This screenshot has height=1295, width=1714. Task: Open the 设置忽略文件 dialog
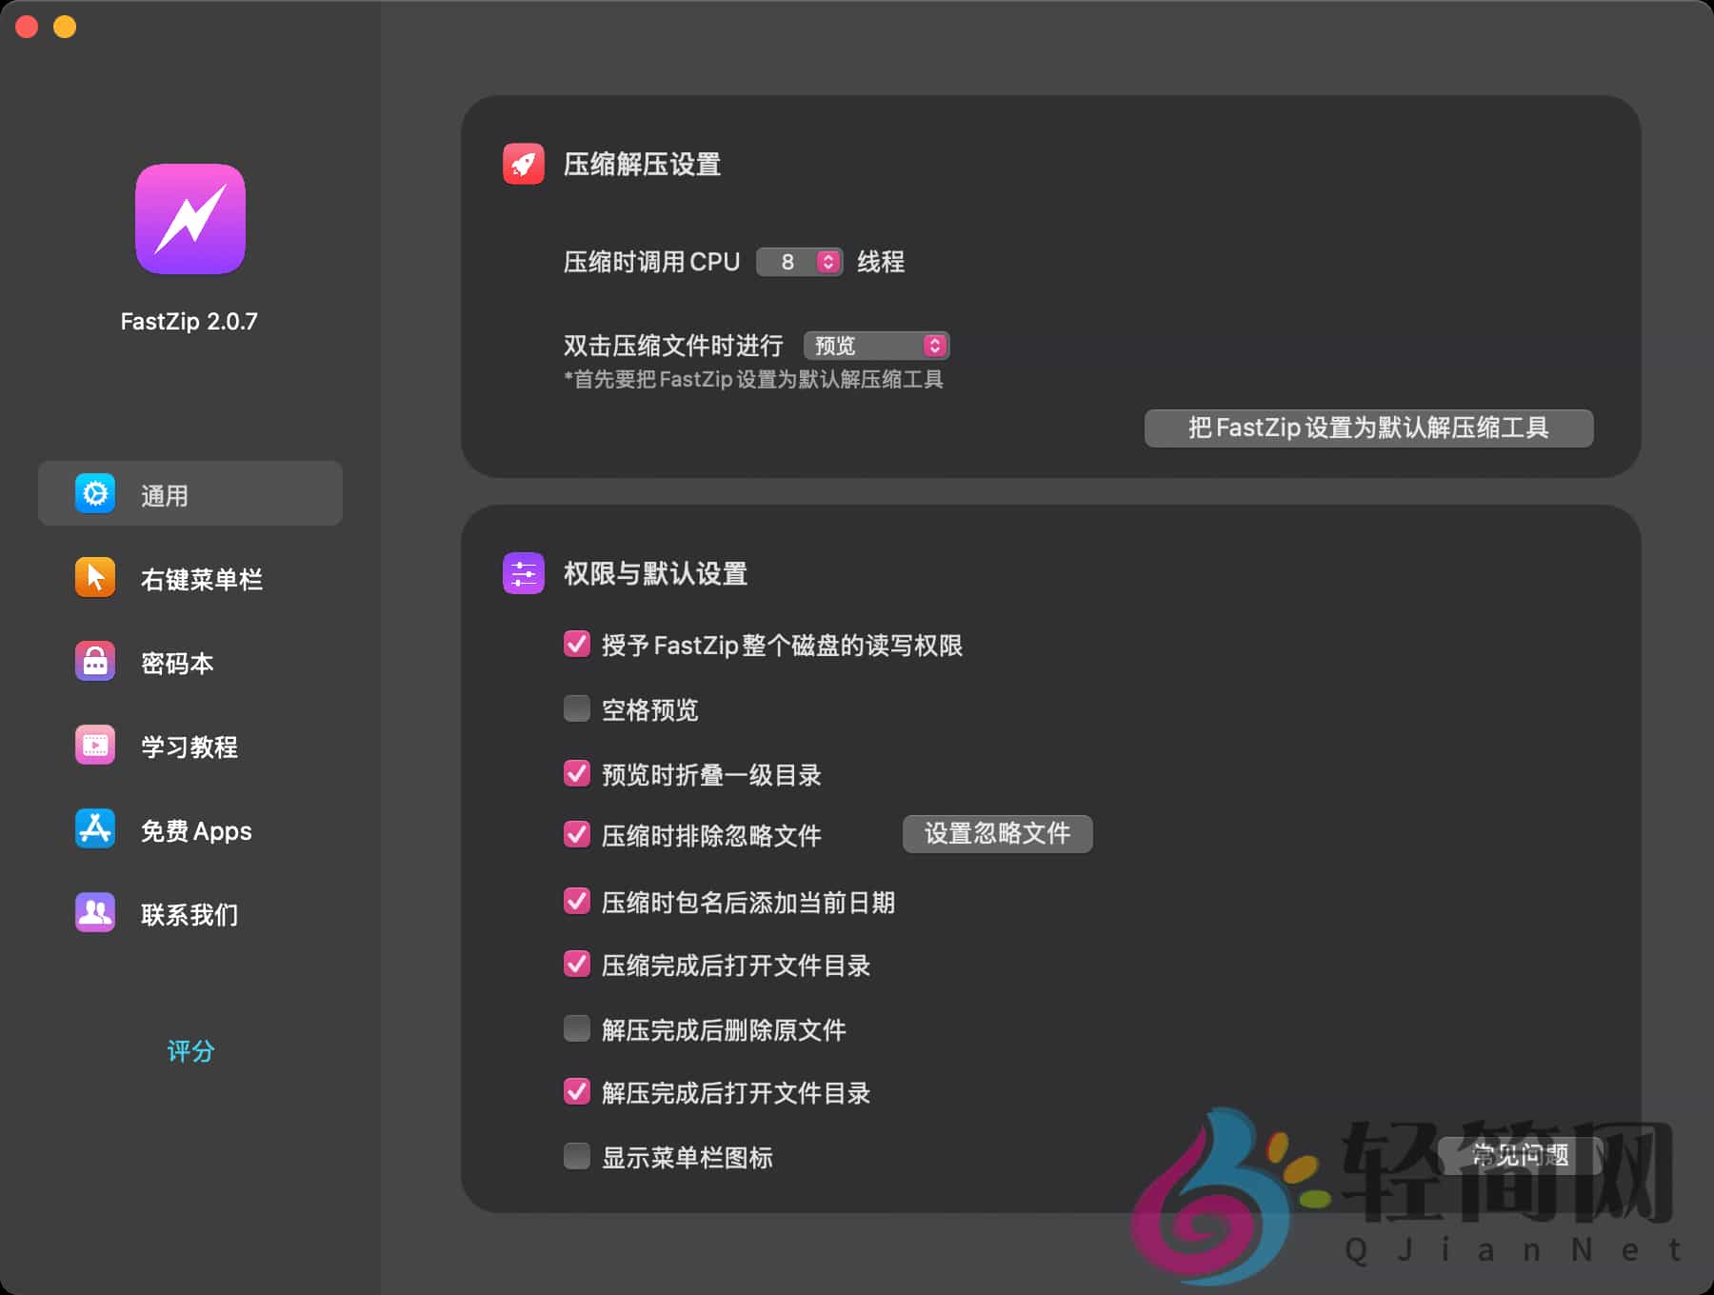click(x=997, y=833)
